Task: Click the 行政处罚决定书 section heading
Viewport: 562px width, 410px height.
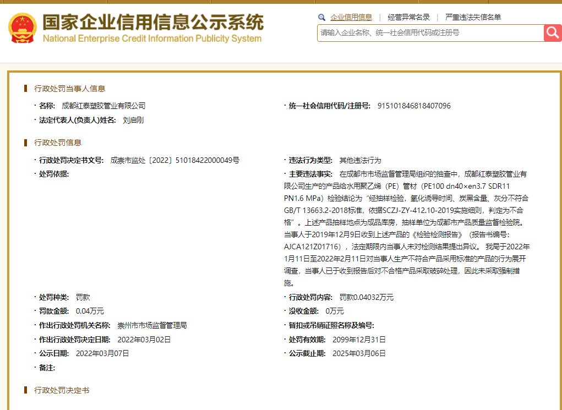Action: (x=62, y=390)
